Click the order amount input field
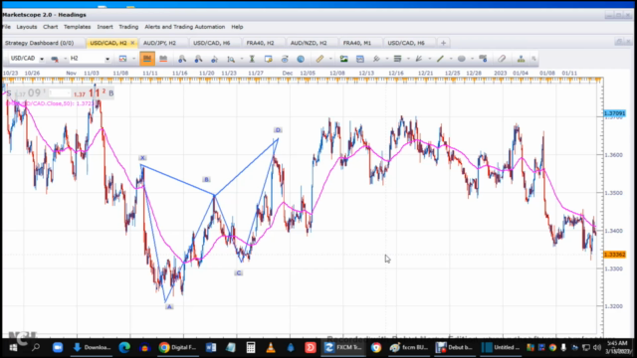 [60, 93]
